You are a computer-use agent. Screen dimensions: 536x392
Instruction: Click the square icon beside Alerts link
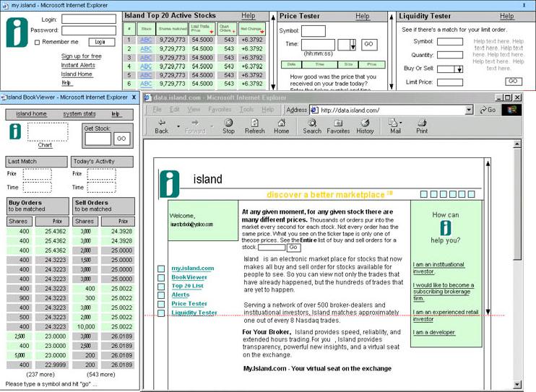point(161,295)
